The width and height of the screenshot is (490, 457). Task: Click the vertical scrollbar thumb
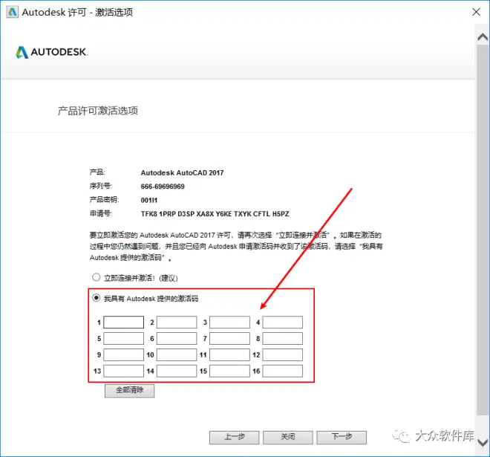coord(483,230)
